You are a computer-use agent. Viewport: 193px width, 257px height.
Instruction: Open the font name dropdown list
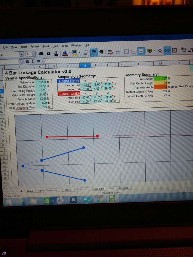pyautogui.click(x=22, y=54)
